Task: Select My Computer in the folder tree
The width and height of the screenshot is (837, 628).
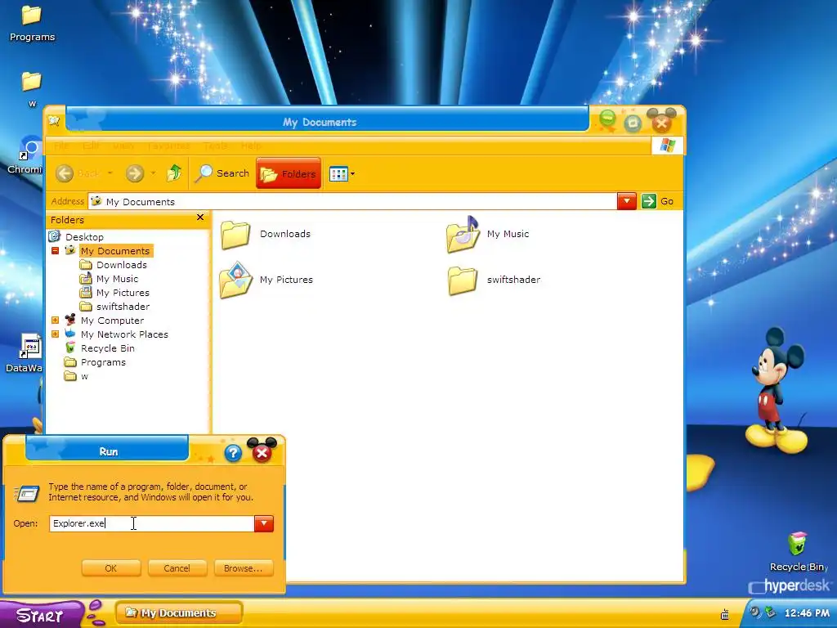Action: click(112, 321)
